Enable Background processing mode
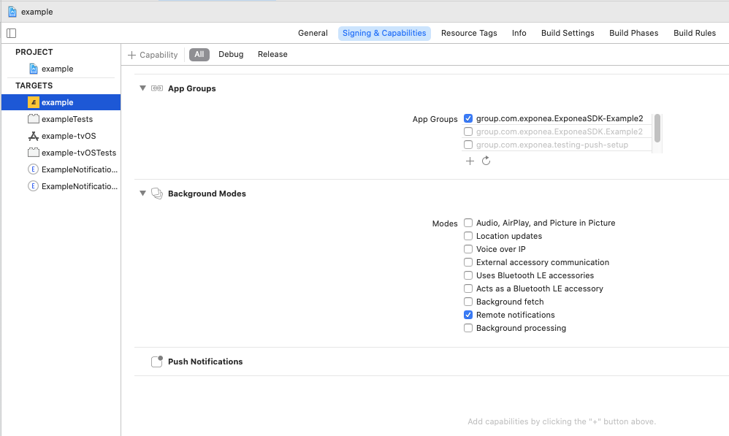729x436 pixels. tap(468, 328)
